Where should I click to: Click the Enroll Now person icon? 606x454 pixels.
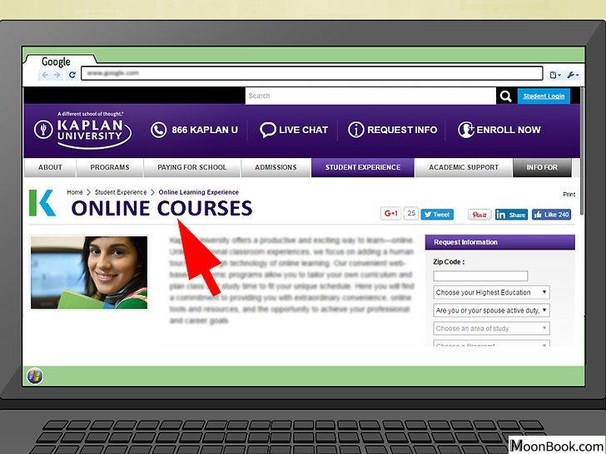click(x=465, y=130)
